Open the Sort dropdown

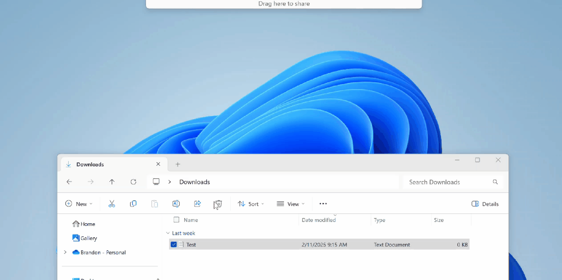point(251,204)
